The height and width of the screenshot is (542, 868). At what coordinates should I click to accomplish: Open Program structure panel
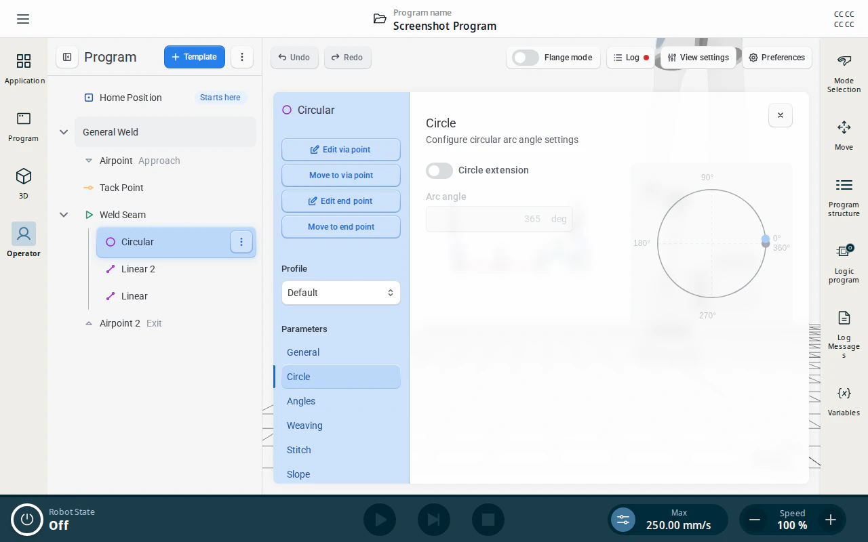tap(844, 197)
